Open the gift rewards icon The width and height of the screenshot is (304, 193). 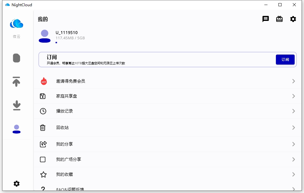point(279,19)
